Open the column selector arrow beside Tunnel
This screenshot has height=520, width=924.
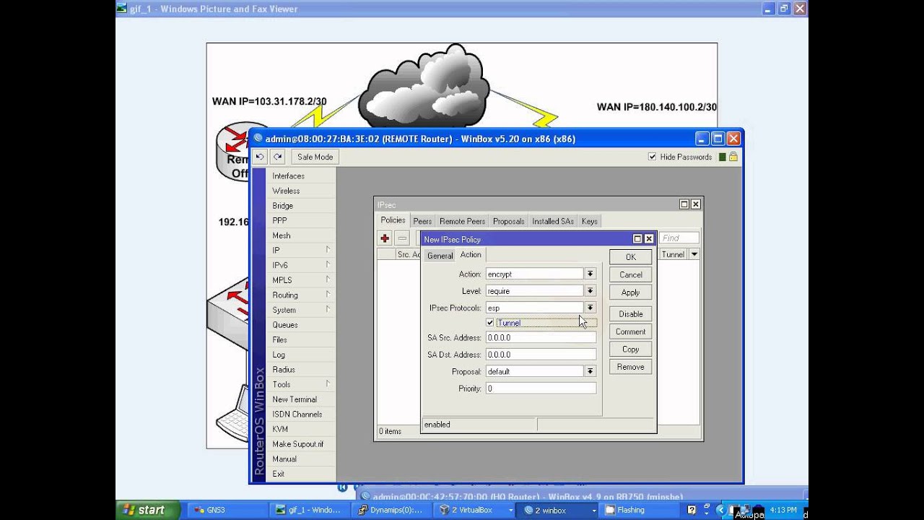point(694,254)
